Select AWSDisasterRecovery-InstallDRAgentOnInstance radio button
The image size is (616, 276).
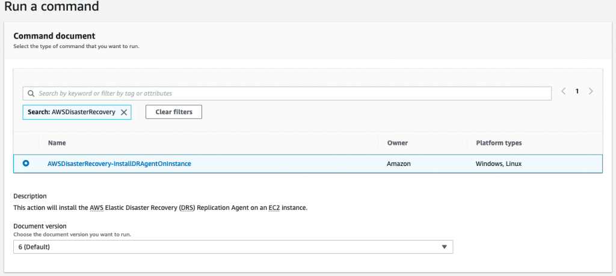point(26,164)
